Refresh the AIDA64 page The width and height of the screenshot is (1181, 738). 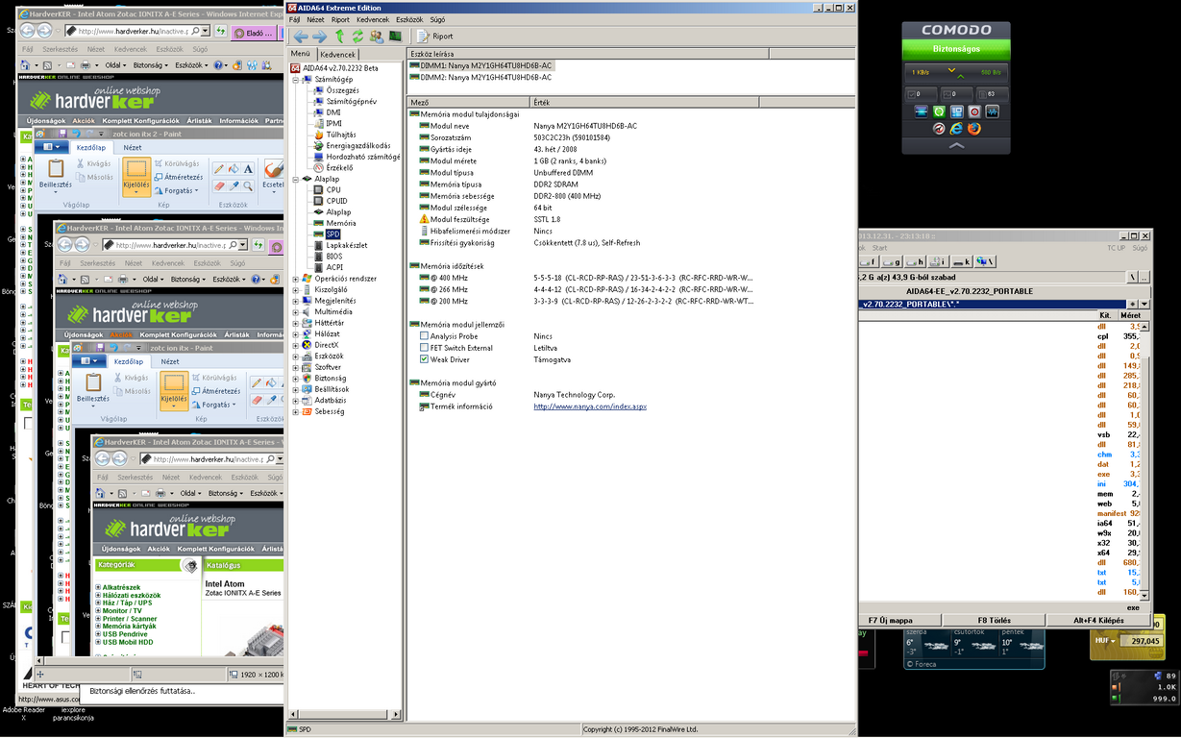357,37
